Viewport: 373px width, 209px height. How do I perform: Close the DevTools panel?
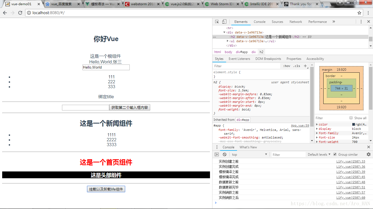tap(369, 22)
